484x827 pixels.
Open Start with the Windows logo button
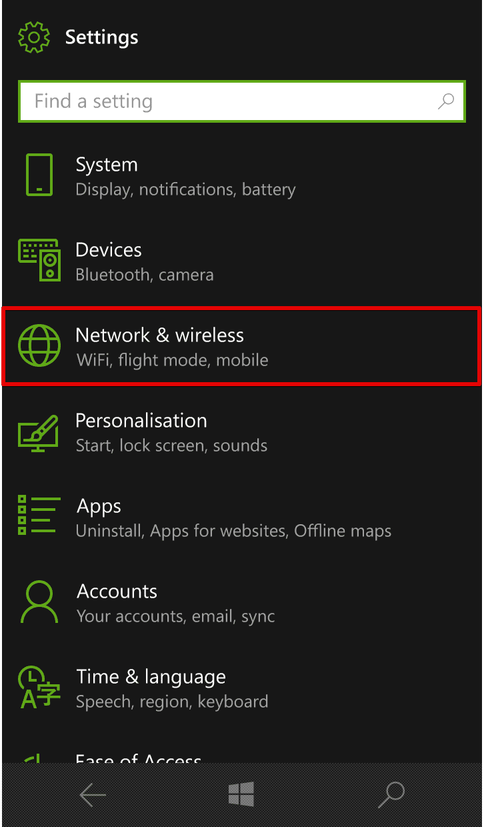point(241,794)
